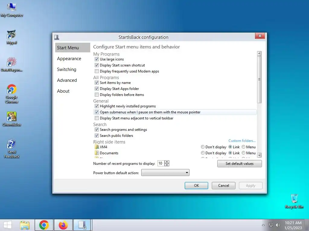
Task: Open the network tray icon
Action: pyautogui.click(x=271, y=225)
